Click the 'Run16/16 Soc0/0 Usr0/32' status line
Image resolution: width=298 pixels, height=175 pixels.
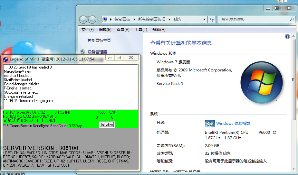click(24, 112)
